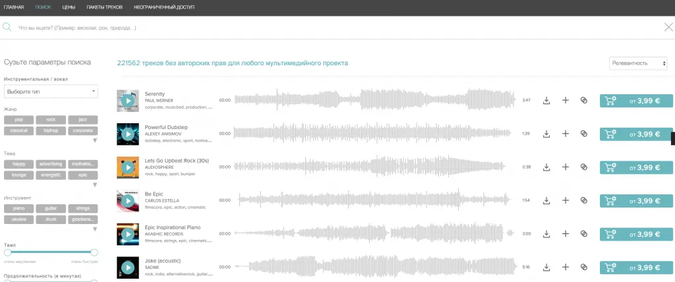Open the ЦЕНЫ menu item
Image resolution: width=675 pixels, height=282 pixels.
(69, 7)
